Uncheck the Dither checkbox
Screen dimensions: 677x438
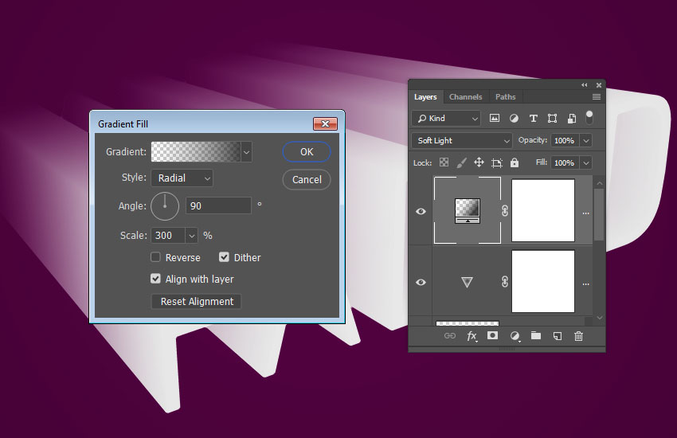point(224,257)
